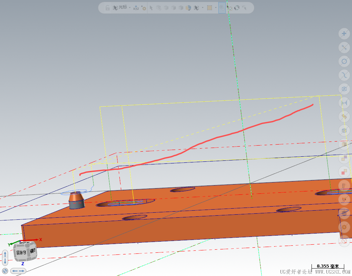Screen dimensions: 352x276
Task: Expand the dropdown after the cursor-select icon
Action: (x=202, y=8)
